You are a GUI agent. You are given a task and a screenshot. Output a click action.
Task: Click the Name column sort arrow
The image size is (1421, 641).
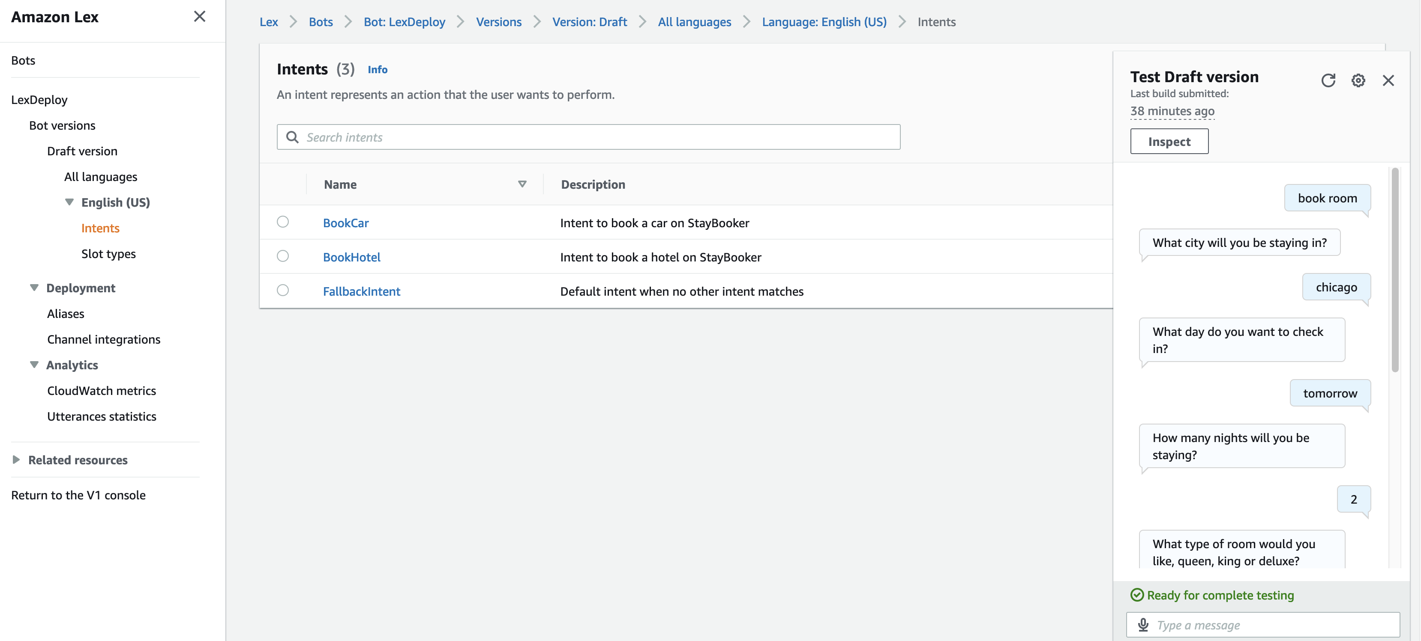[x=522, y=184]
